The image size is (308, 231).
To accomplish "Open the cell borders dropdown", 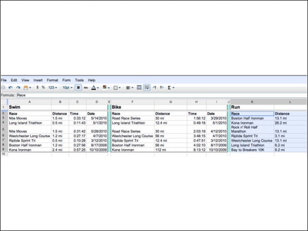I will 117,88.
